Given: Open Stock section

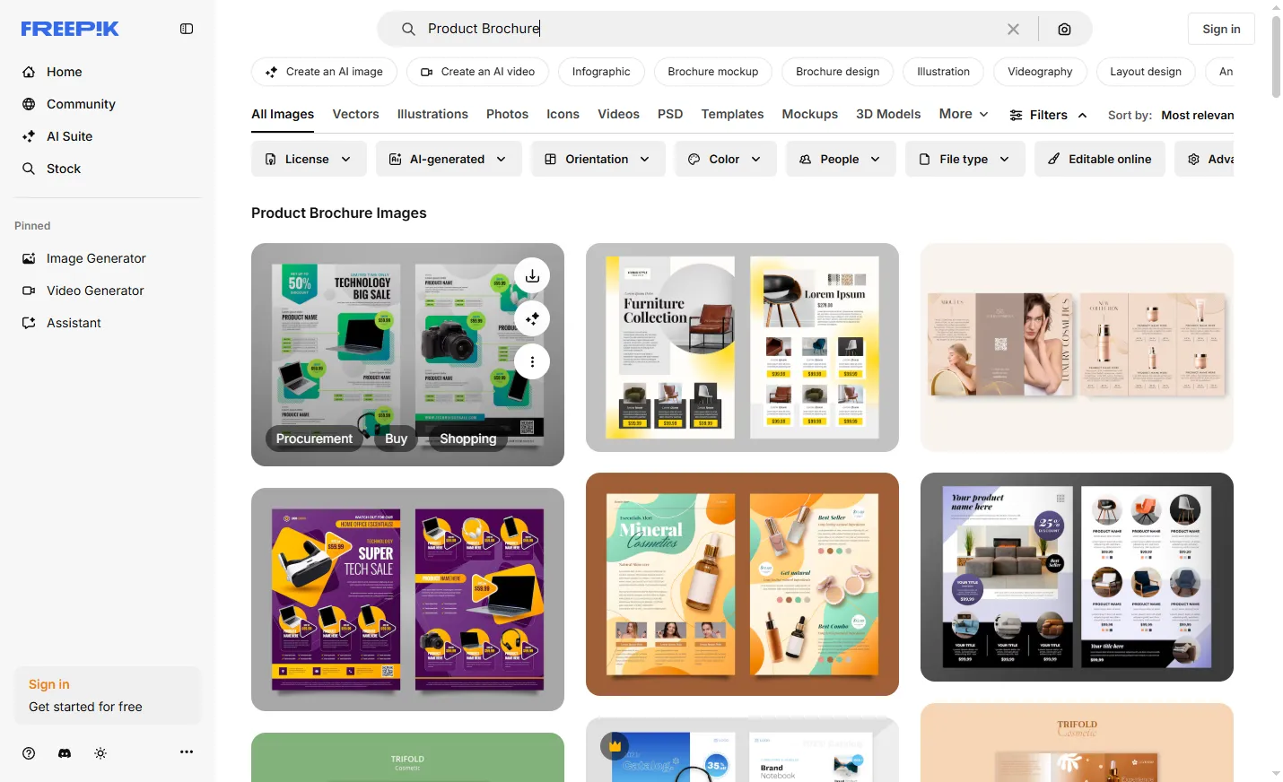Looking at the screenshot, I should (x=63, y=169).
